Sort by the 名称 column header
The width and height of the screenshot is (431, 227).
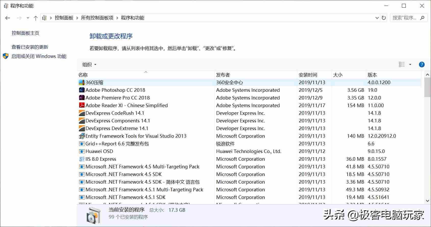pos(146,75)
